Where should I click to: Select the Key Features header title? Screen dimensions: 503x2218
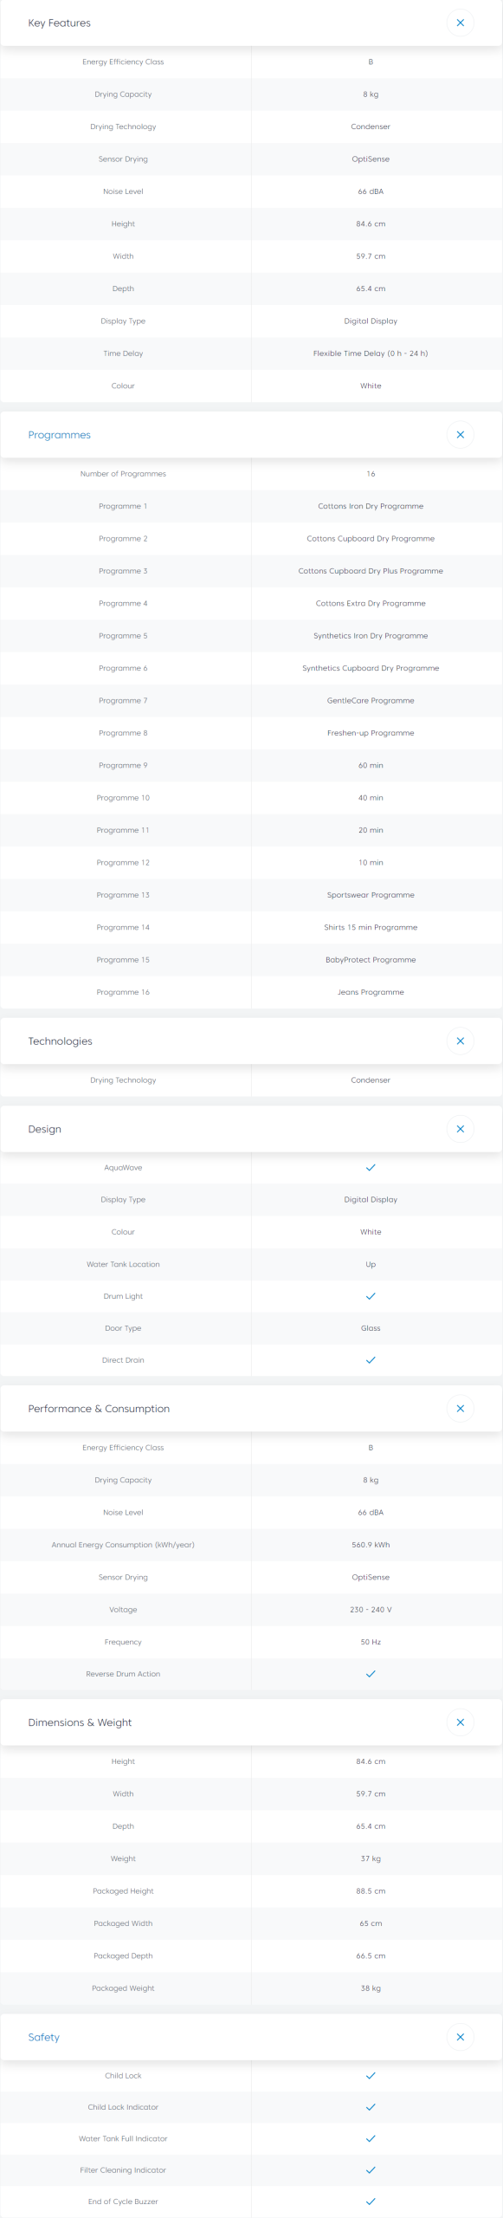[x=59, y=23]
